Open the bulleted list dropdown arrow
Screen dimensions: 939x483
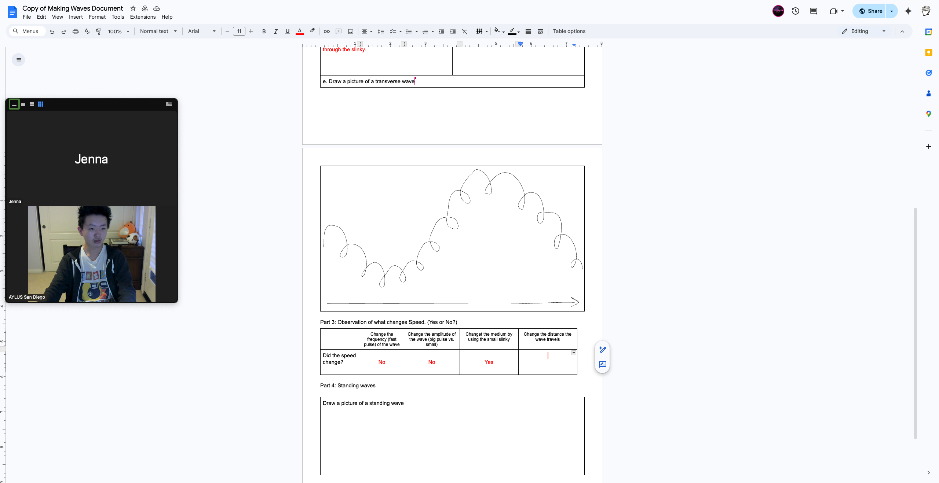(416, 32)
